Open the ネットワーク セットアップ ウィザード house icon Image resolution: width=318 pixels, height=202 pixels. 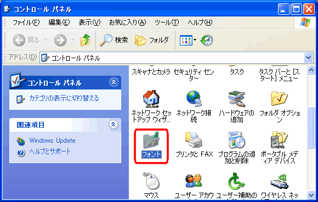(x=151, y=99)
